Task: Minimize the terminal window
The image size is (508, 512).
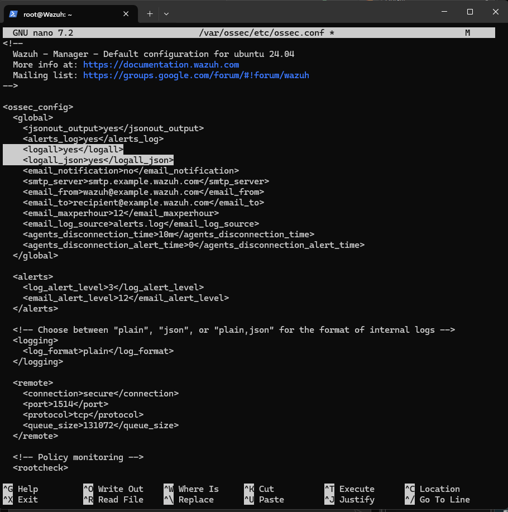Action: pyautogui.click(x=444, y=12)
